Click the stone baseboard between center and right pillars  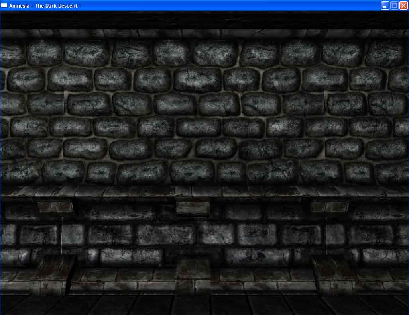pos(263,279)
